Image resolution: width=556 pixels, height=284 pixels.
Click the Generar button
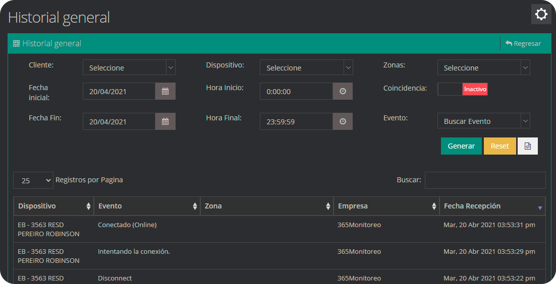[461, 146]
